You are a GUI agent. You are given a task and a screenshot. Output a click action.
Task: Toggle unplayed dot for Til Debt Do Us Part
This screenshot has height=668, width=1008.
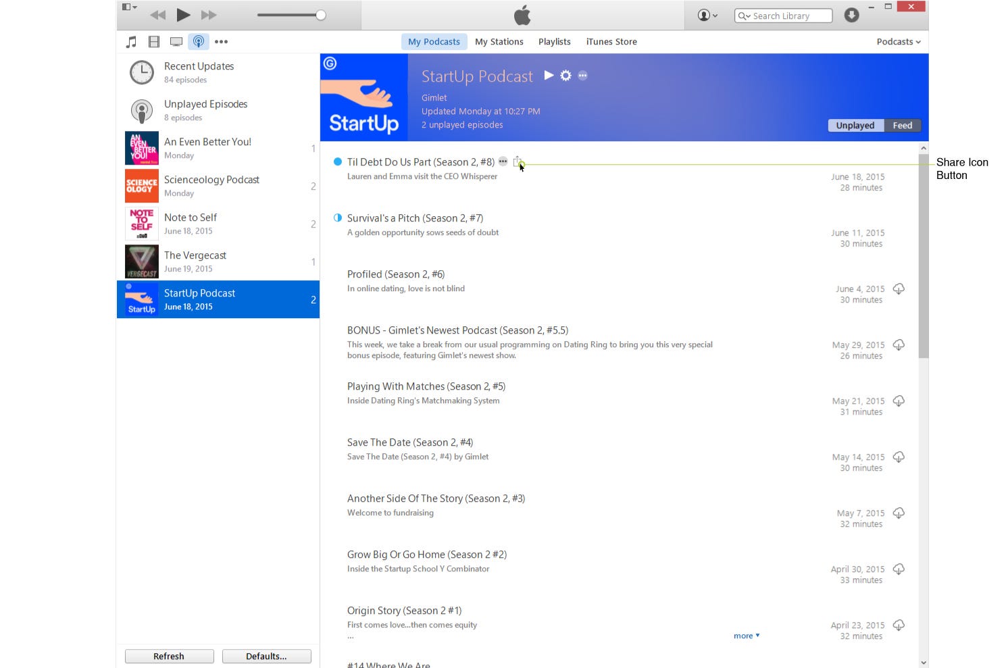(x=338, y=161)
